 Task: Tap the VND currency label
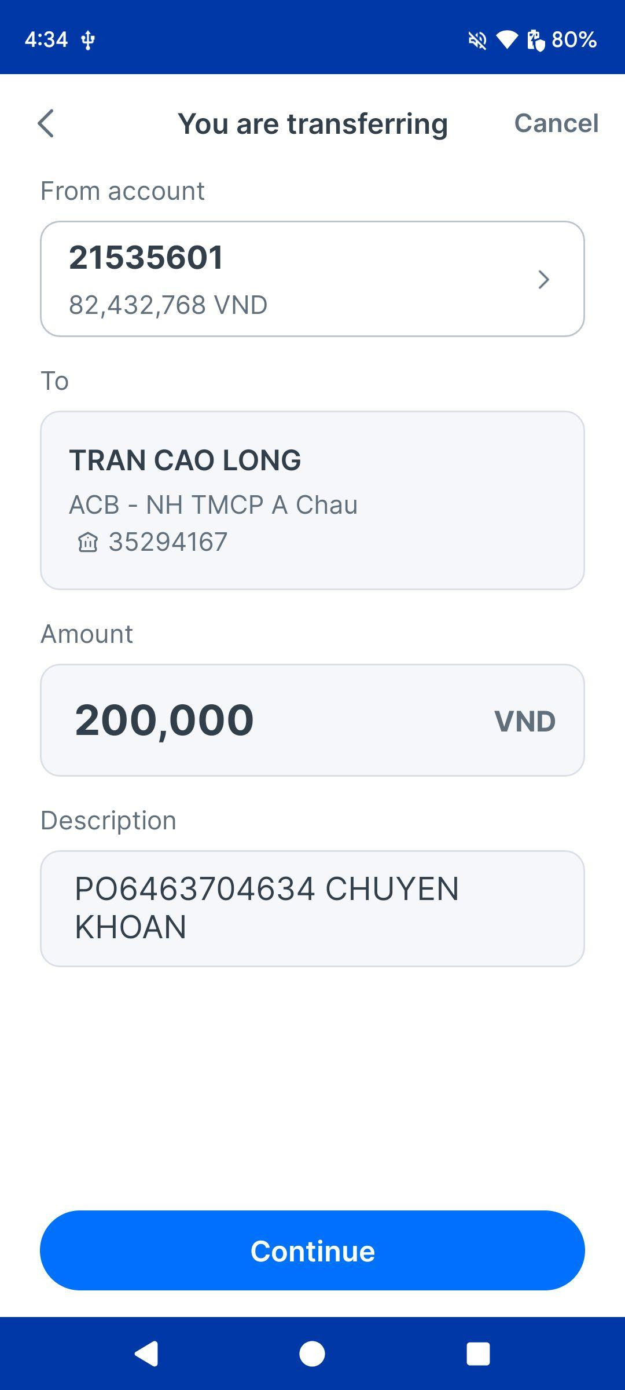point(524,721)
